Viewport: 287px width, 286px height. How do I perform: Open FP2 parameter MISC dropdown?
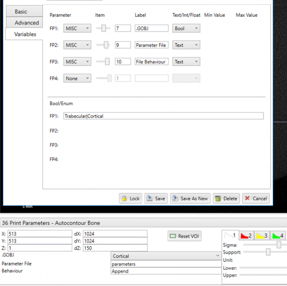pyautogui.click(x=77, y=45)
